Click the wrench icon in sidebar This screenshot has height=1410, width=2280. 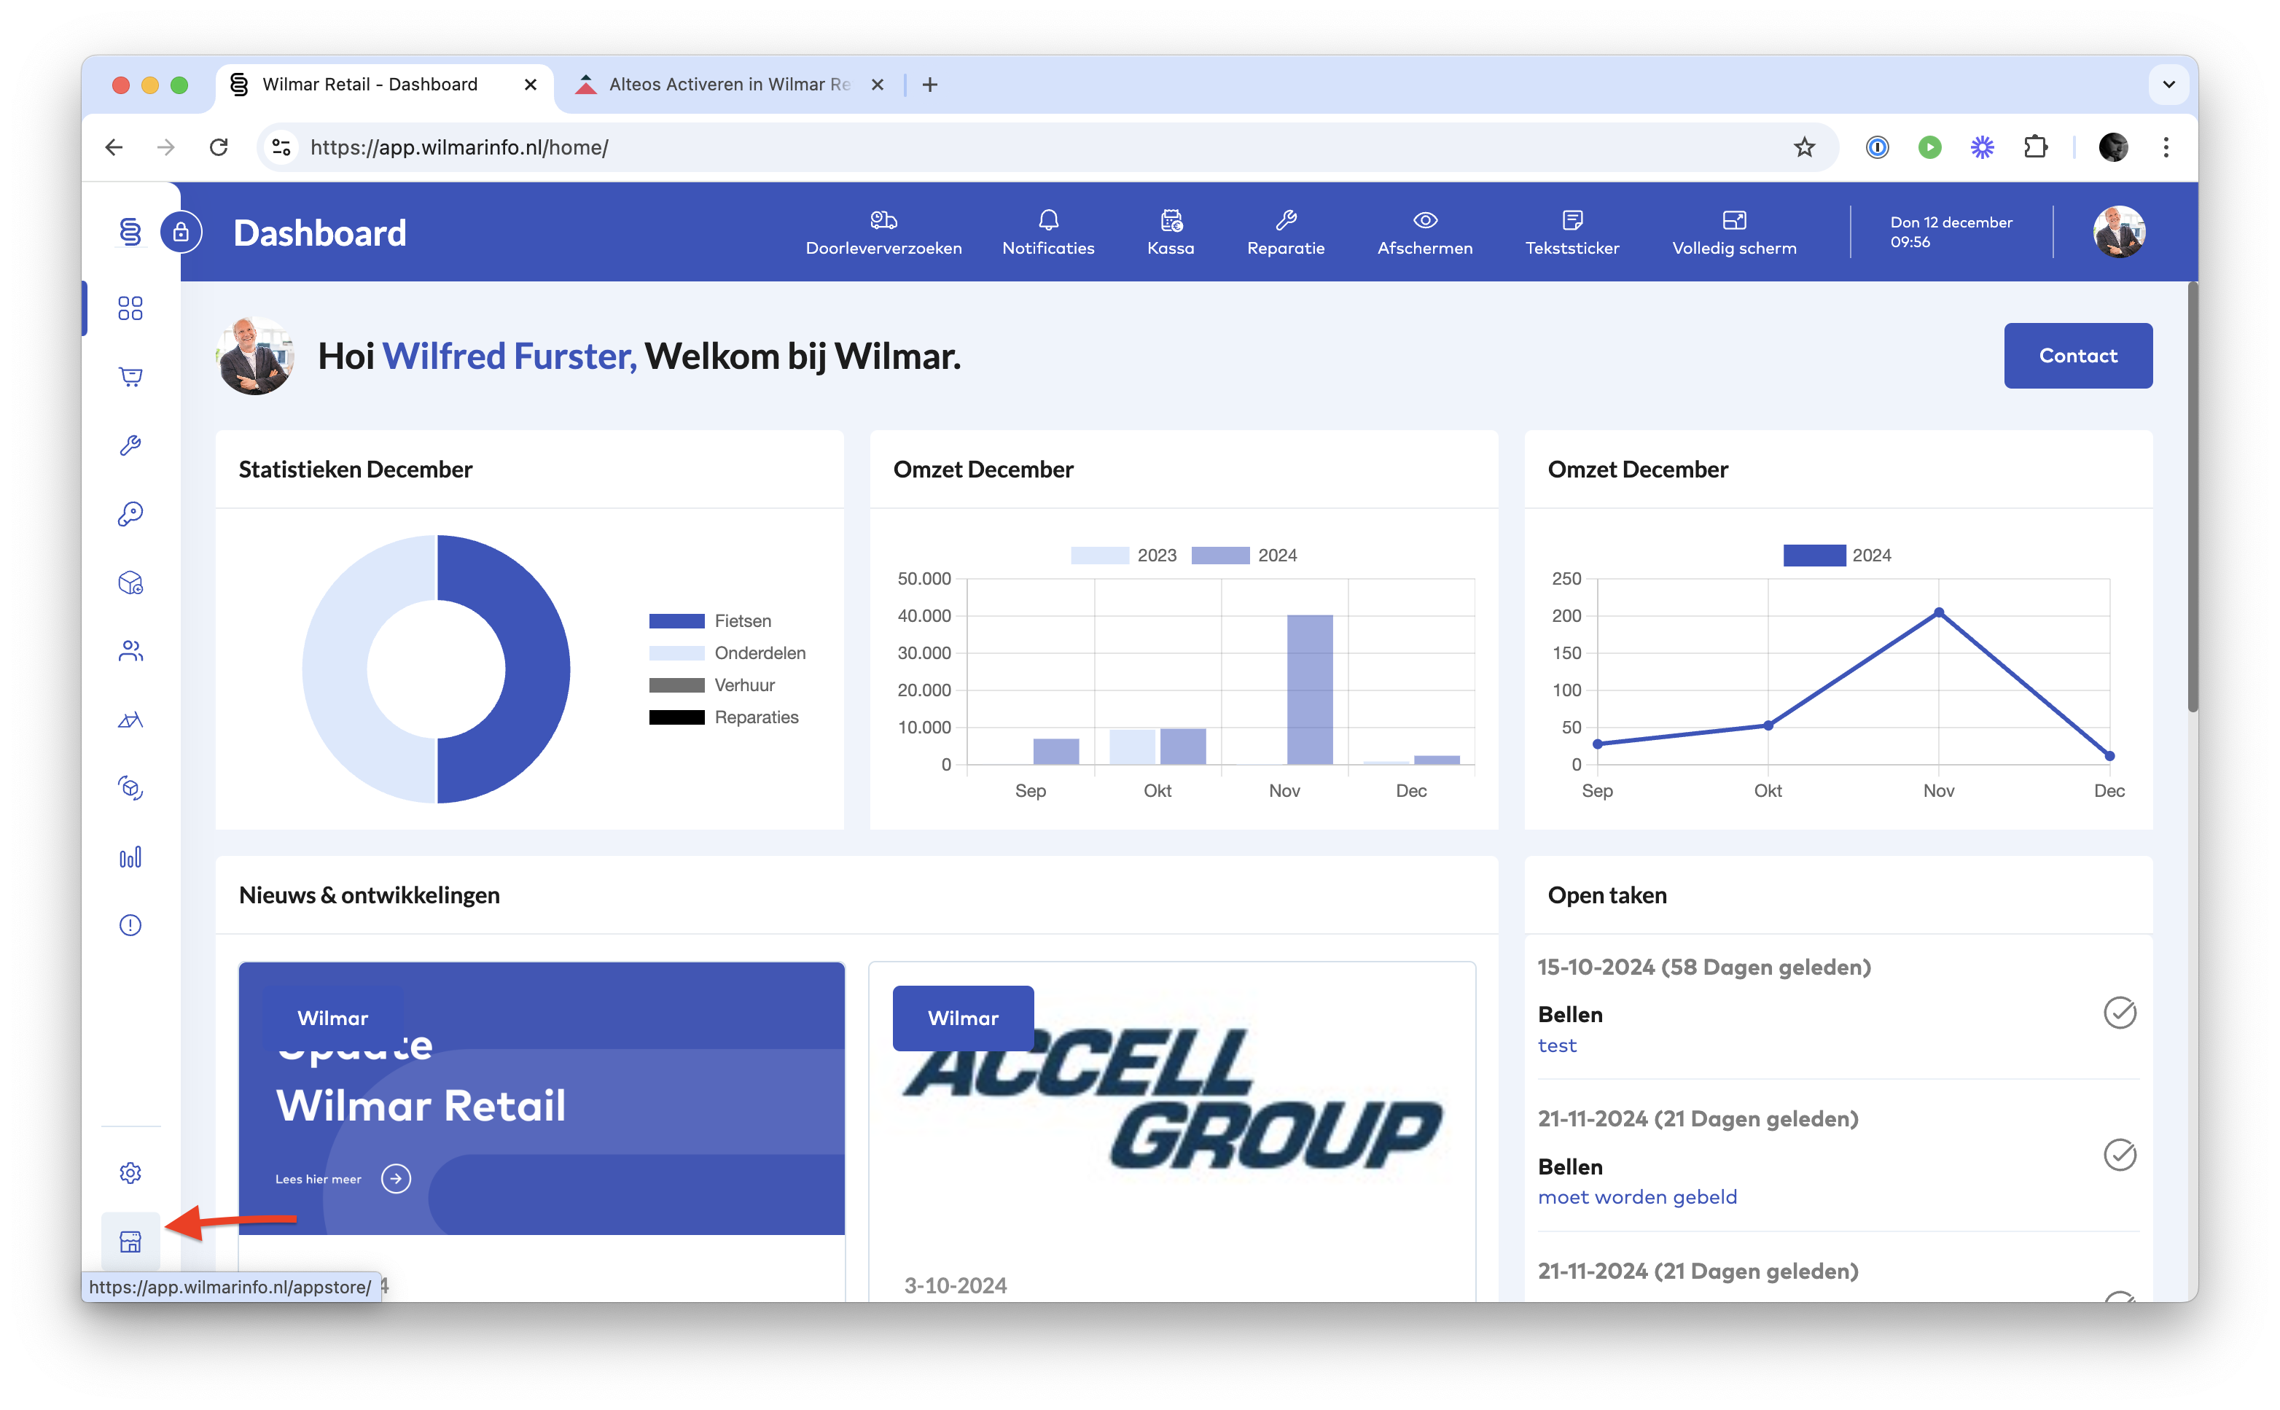click(x=130, y=445)
